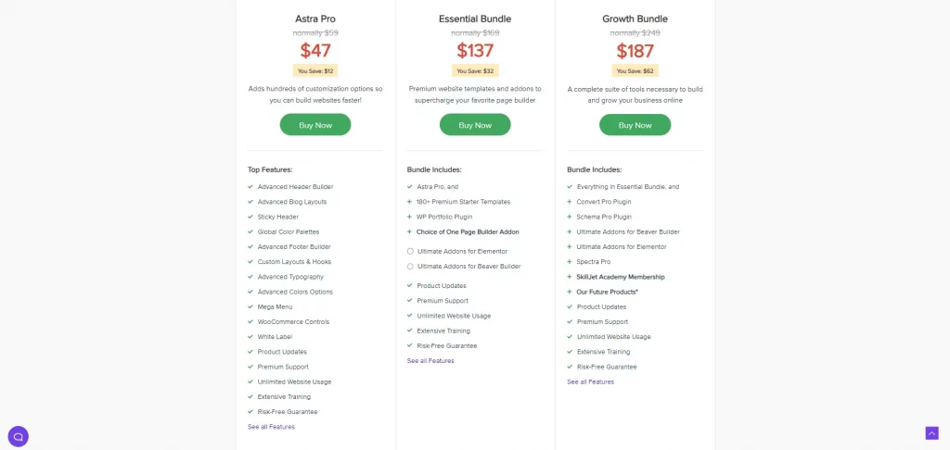Open See all Features under Astra Pro
The height and width of the screenshot is (450, 950).
coord(271,427)
